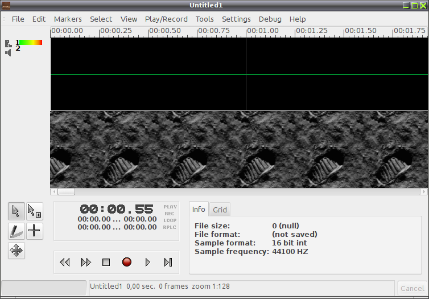429x299 pixels.
Task: Open the Select menu
Action: pos(101,19)
